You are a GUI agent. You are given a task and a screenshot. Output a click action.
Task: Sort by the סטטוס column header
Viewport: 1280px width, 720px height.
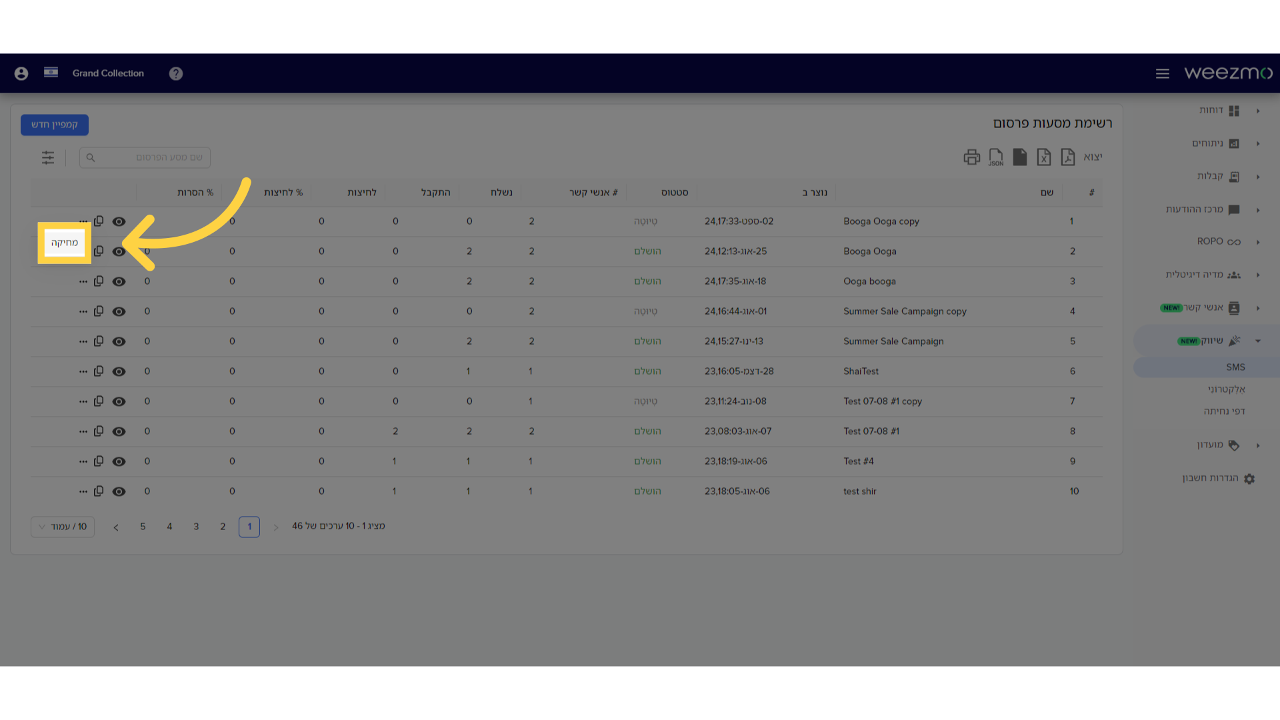click(675, 193)
